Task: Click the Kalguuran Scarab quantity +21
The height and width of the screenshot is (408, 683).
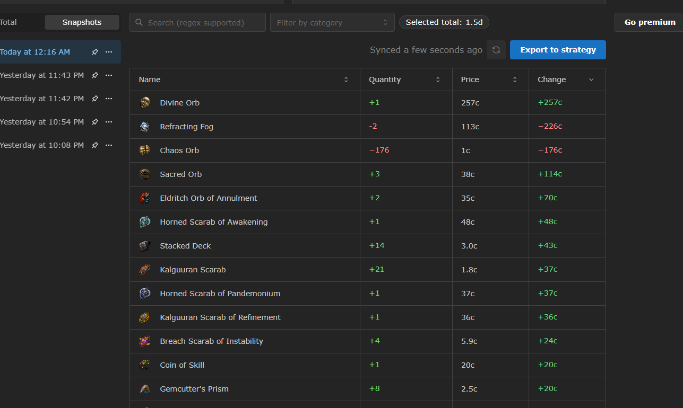Action: (x=377, y=269)
